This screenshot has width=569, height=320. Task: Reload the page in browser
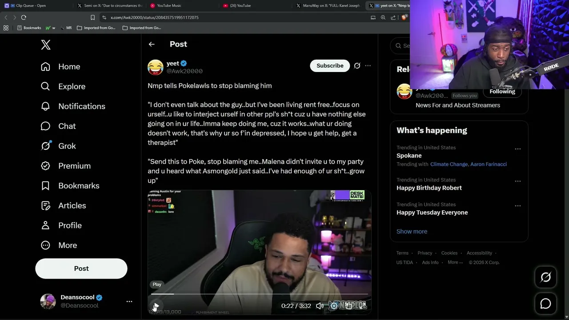tap(24, 17)
